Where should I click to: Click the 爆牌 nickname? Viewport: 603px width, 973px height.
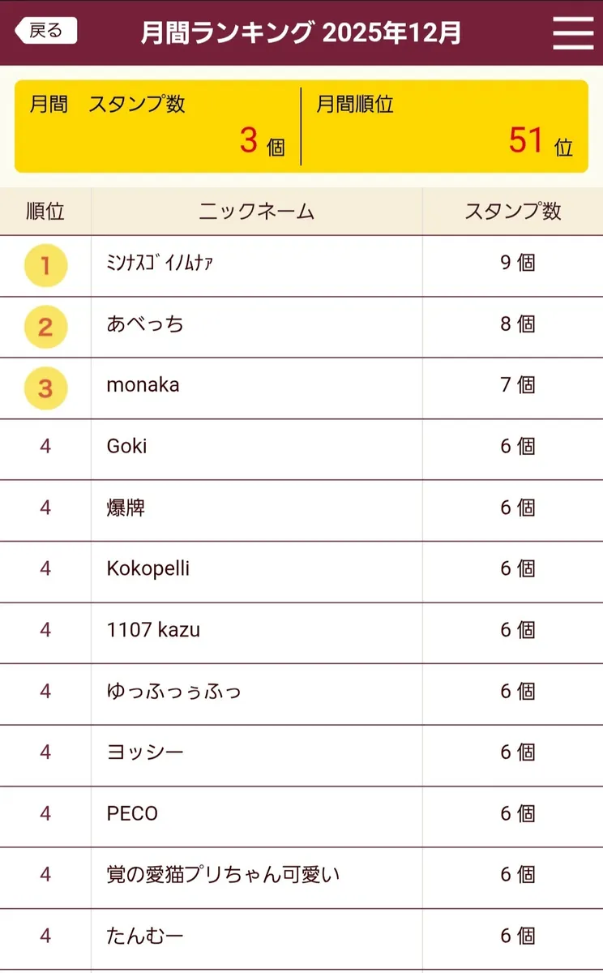tap(126, 508)
